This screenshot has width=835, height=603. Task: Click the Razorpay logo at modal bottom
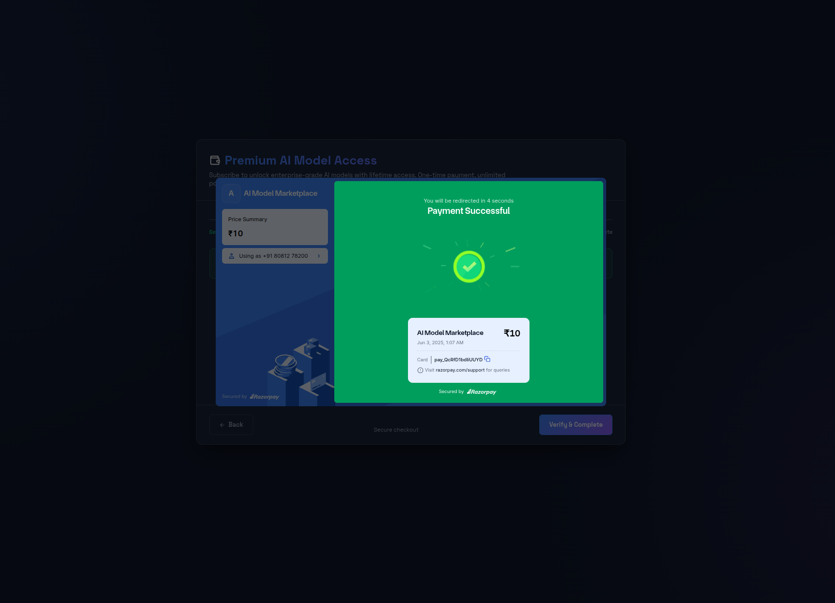tap(481, 392)
